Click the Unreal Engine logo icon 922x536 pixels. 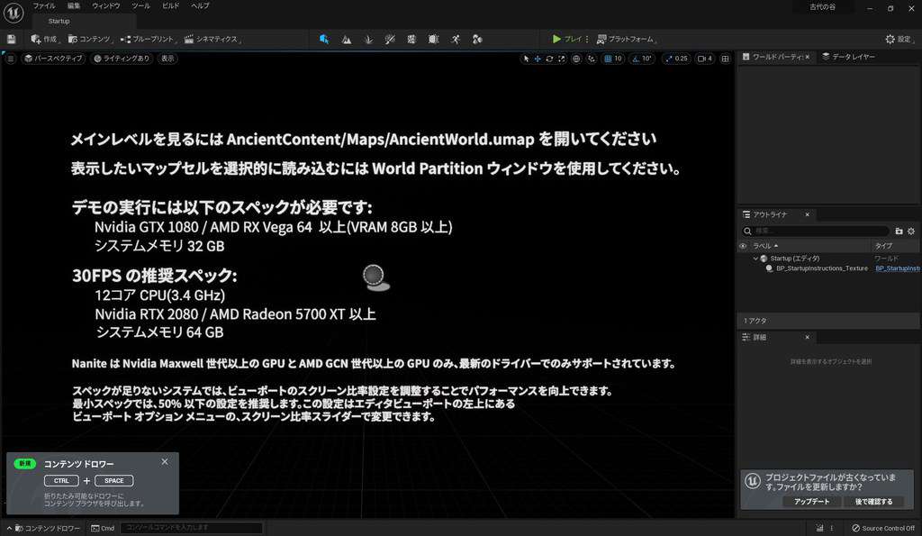pos(13,13)
